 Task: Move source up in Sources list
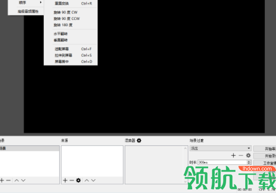(86, 180)
